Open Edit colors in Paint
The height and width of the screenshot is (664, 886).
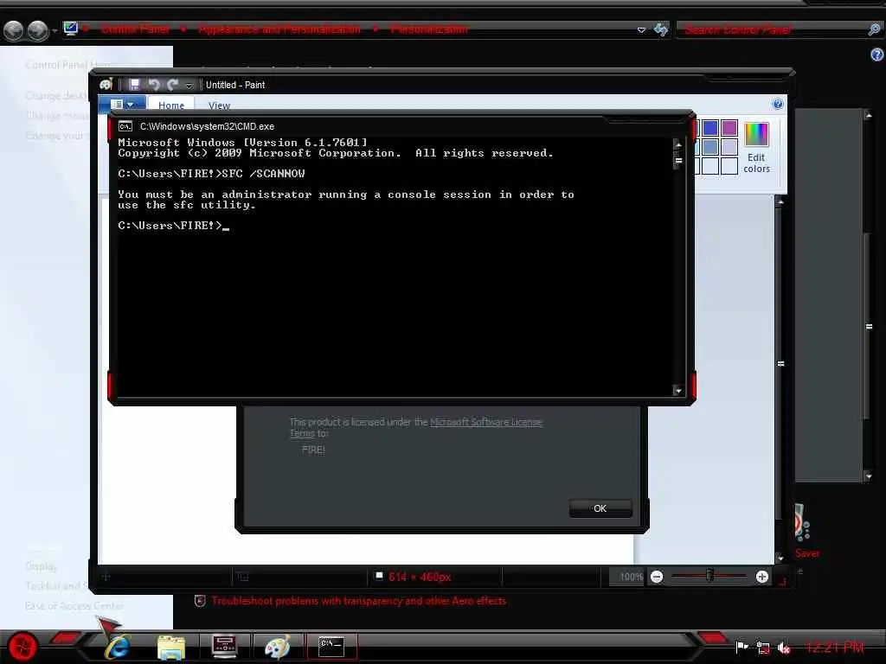pos(756,148)
